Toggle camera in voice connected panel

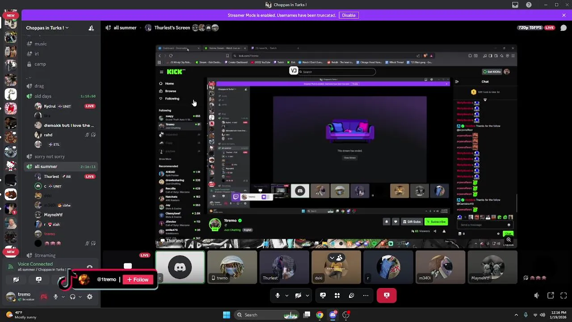tap(16, 280)
